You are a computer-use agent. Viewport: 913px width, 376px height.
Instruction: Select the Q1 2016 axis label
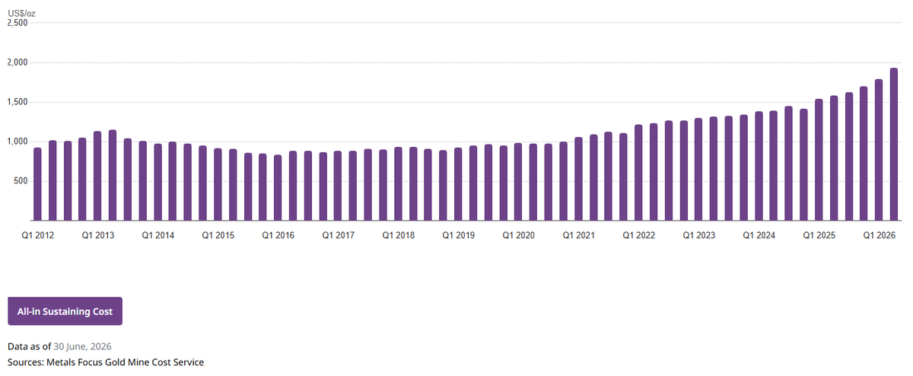(x=278, y=236)
